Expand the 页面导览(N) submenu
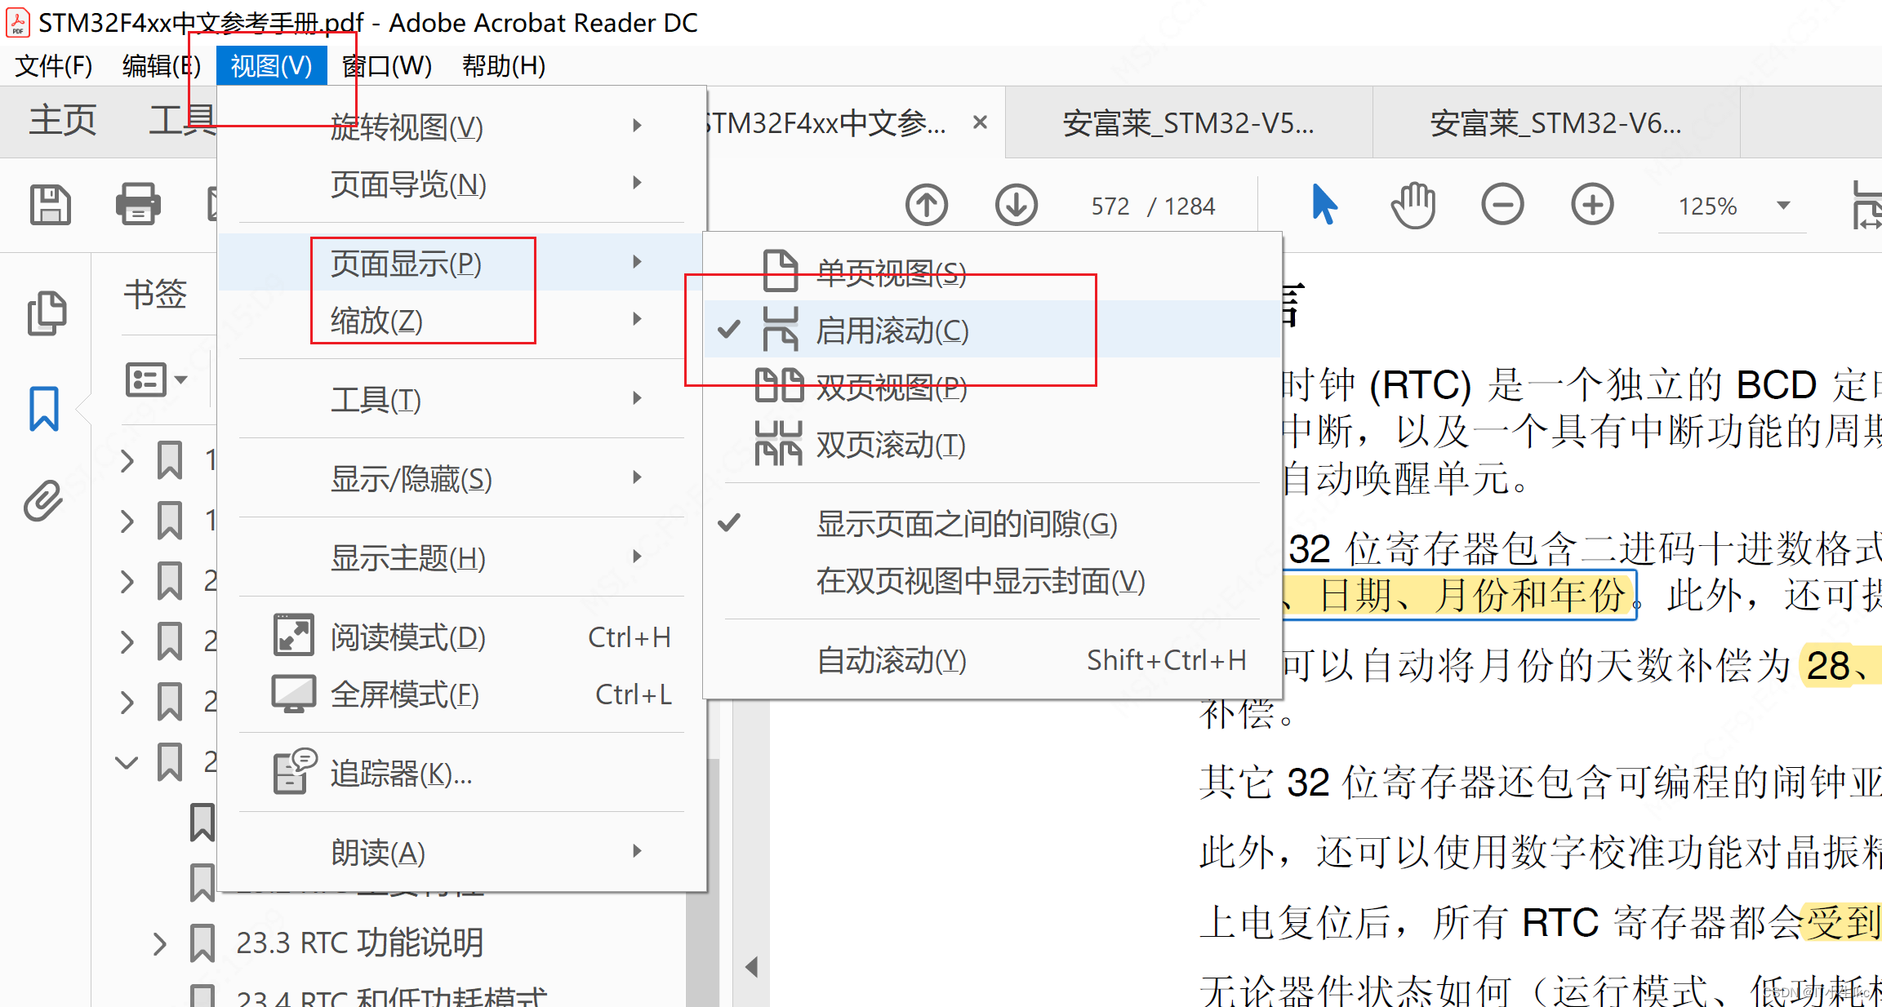Viewport: 1882px width, 1007px height. 462,184
